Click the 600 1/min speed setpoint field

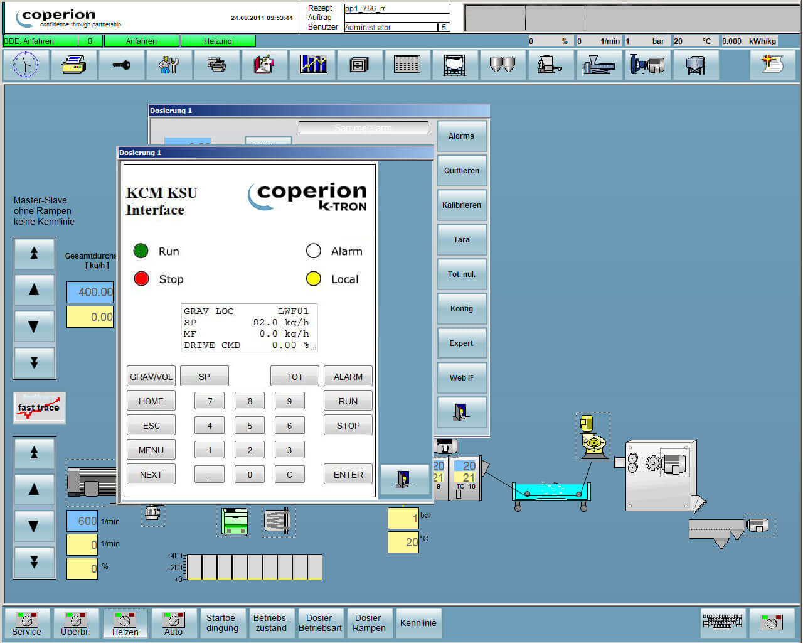pos(82,521)
